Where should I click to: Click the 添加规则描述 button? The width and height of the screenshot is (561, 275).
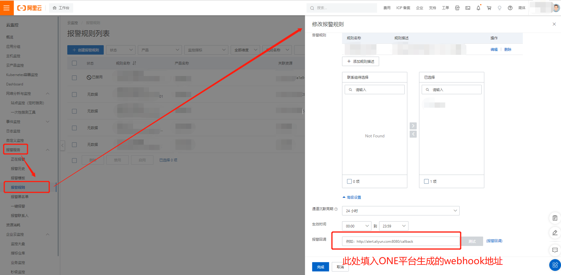coord(360,61)
